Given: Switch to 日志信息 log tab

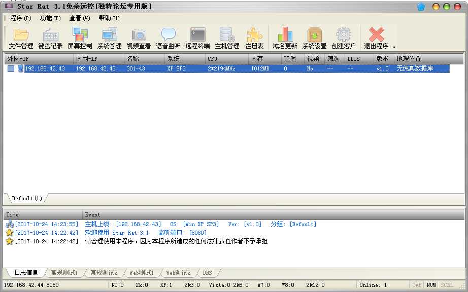Looking at the screenshot, I should pos(26,272).
